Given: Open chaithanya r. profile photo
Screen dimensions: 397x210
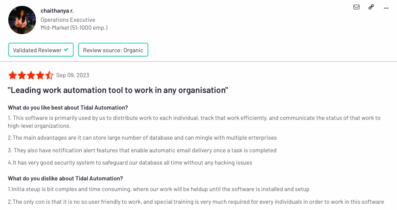Looking at the screenshot, I should point(22,20).
